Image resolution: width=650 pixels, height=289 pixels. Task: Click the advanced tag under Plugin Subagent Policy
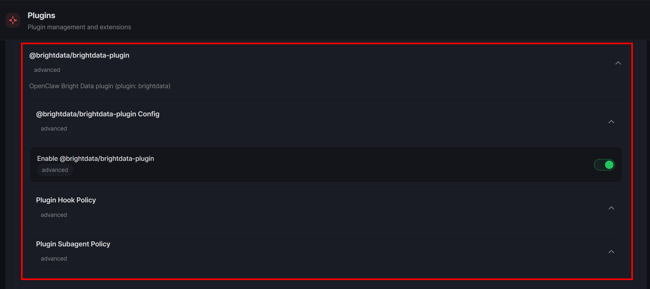(54, 259)
